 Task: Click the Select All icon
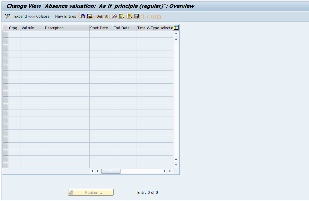(122, 16)
